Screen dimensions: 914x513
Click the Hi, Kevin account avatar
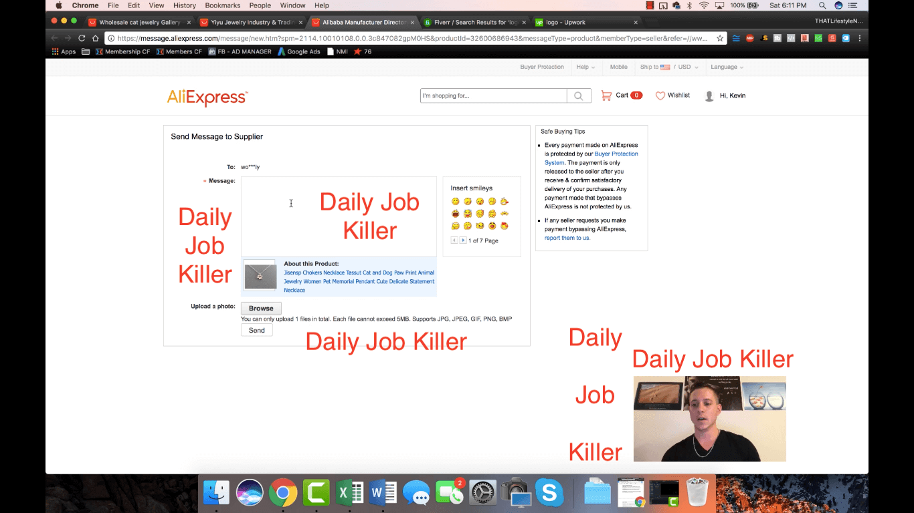click(x=709, y=96)
